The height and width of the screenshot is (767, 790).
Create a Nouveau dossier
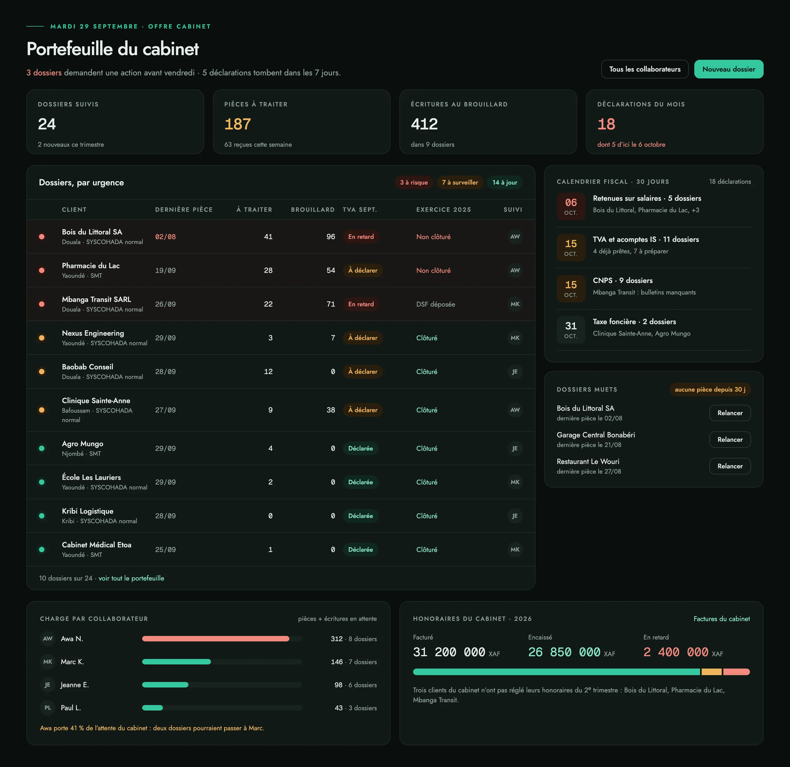[x=728, y=69]
